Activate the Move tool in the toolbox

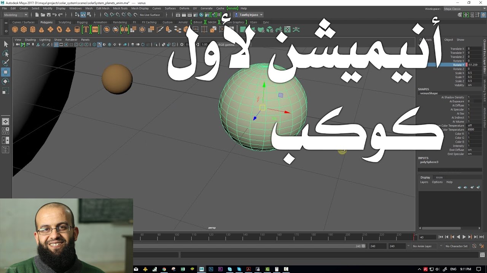(x=6, y=72)
